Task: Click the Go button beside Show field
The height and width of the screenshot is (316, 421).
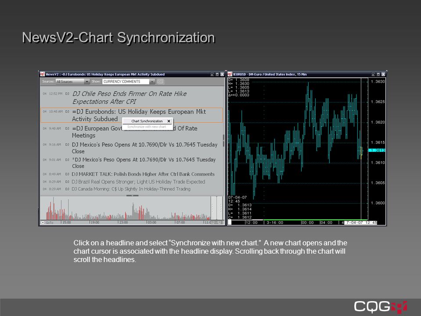Action: pos(161,82)
